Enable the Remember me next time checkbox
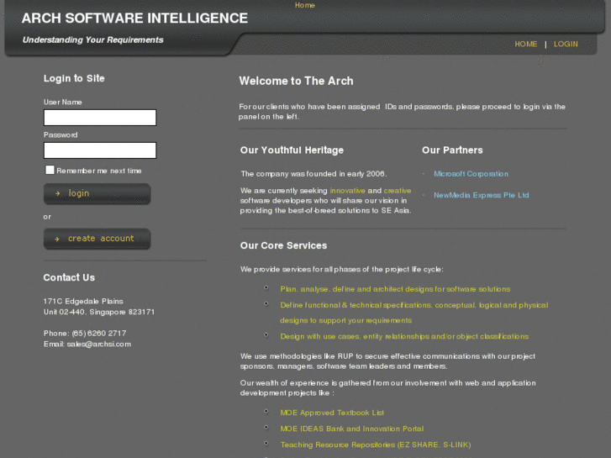Image resolution: width=611 pixels, height=458 pixels. click(x=50, y=170)
